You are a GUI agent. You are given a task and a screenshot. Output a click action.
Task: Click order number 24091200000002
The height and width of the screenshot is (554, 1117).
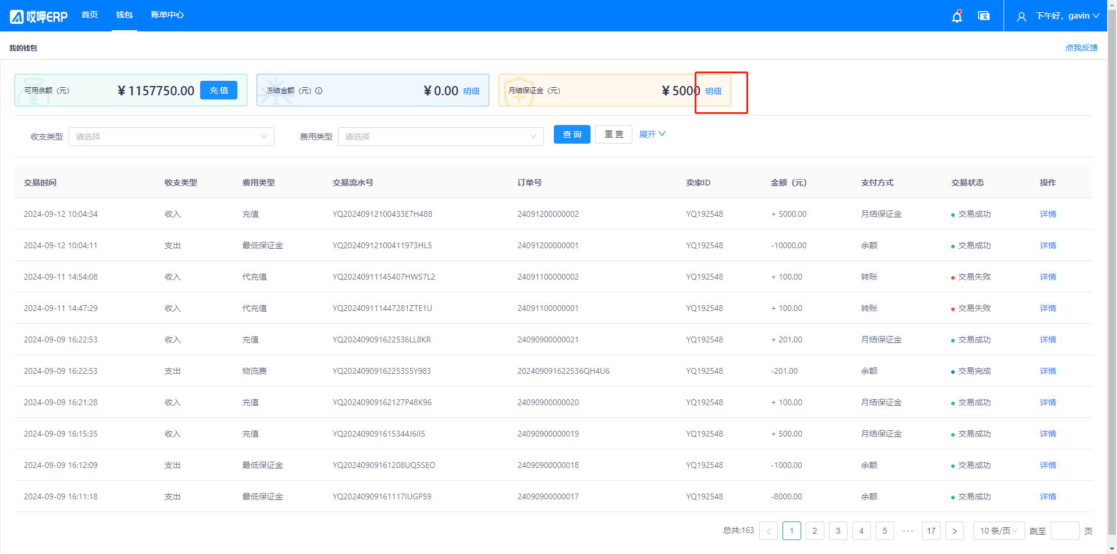point(548,214)
